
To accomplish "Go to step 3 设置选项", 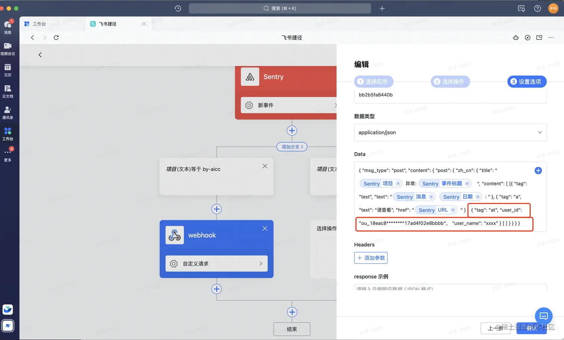I will (527, 82).
